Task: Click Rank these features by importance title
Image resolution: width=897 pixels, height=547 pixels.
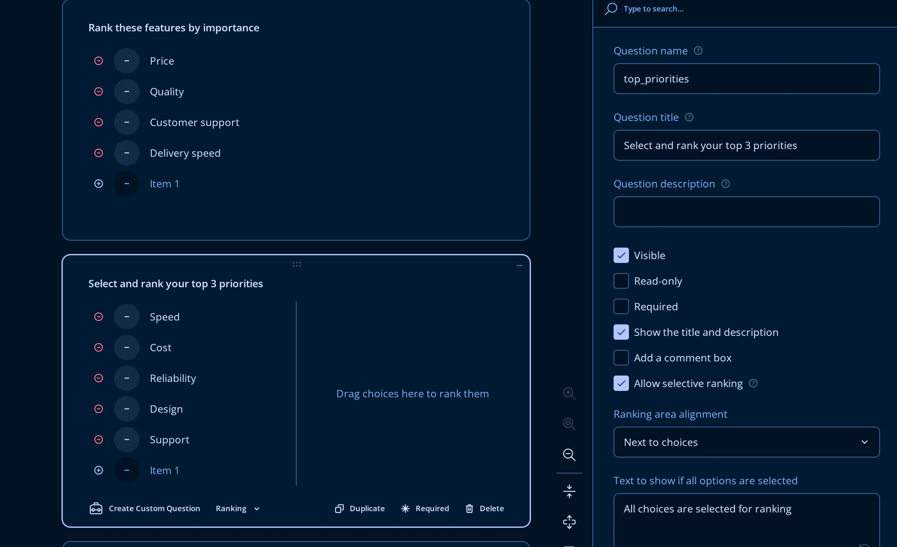Action: (174, 28)
